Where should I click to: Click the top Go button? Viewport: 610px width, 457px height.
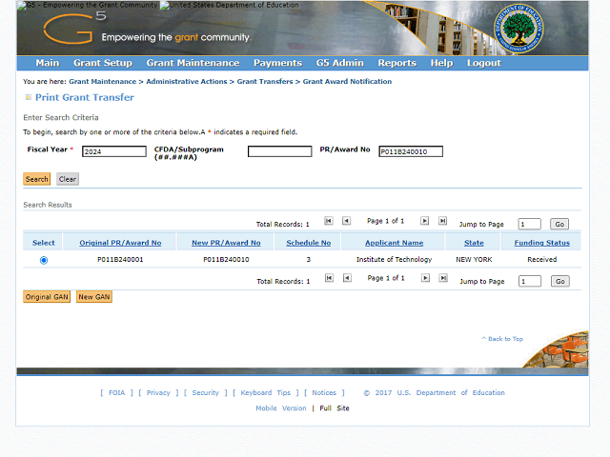pos(559,225)
